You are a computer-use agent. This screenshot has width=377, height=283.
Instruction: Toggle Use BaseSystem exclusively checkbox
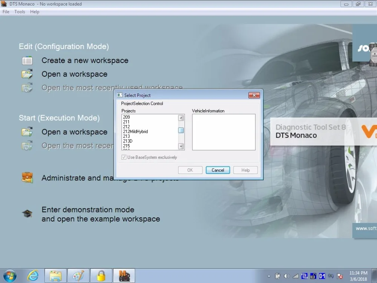tap(124, 157)
